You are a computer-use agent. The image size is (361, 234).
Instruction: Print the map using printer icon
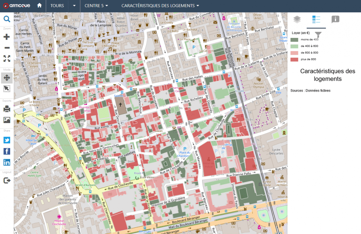(7, 109)
